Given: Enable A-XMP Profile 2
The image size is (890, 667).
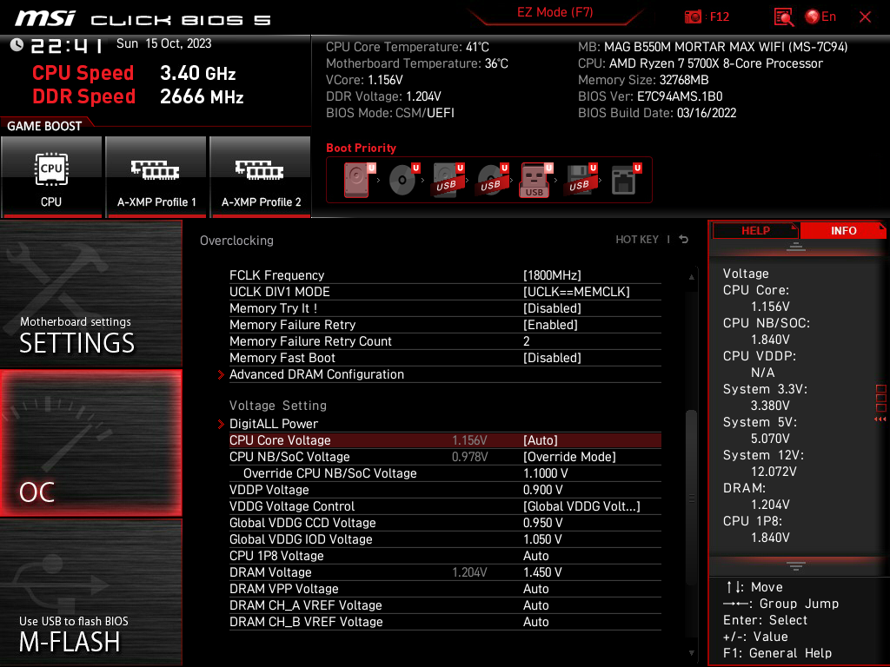Looking at the screenshot, I should (261, 176).
